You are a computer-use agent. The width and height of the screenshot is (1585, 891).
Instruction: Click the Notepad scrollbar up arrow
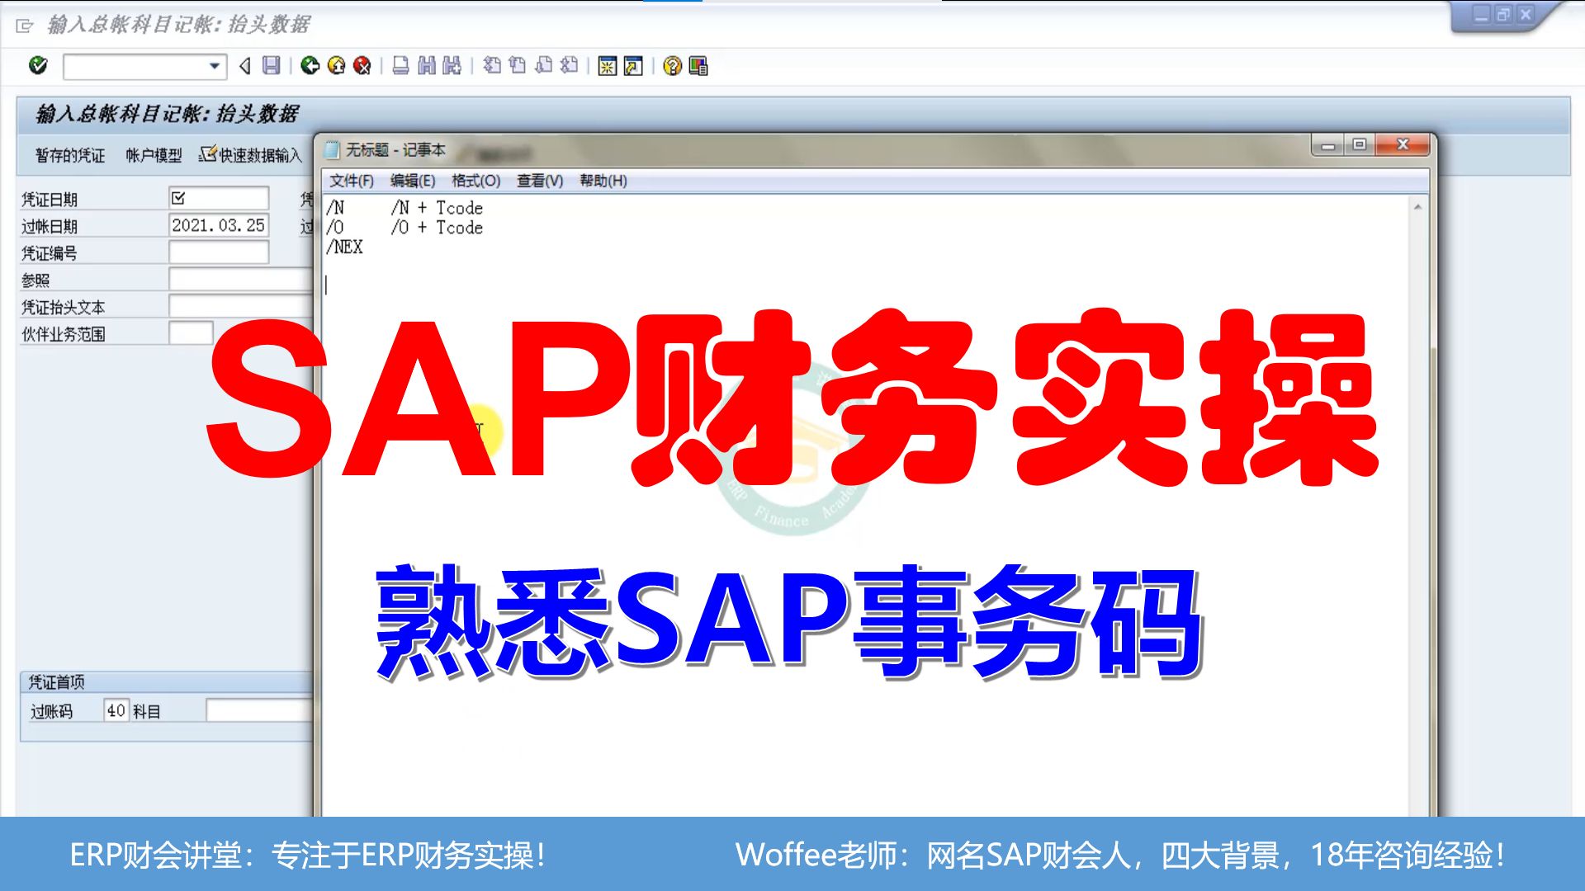pos(1417,207)
